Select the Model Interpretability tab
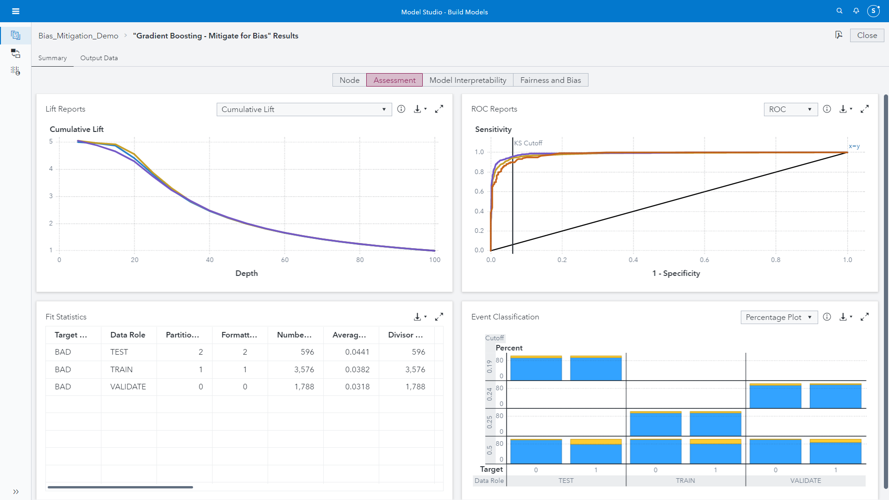Viewport: 889px width, 500px height. pos(468,80)
